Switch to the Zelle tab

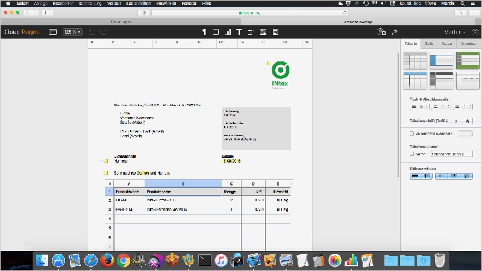click(x=429, y=43)
